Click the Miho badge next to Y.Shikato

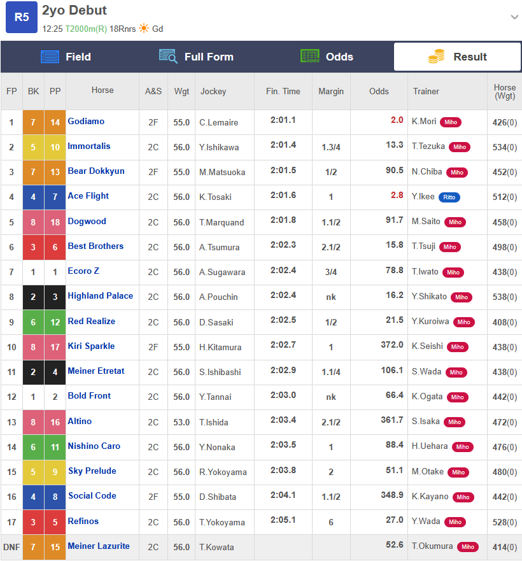(x=462, y=297)
